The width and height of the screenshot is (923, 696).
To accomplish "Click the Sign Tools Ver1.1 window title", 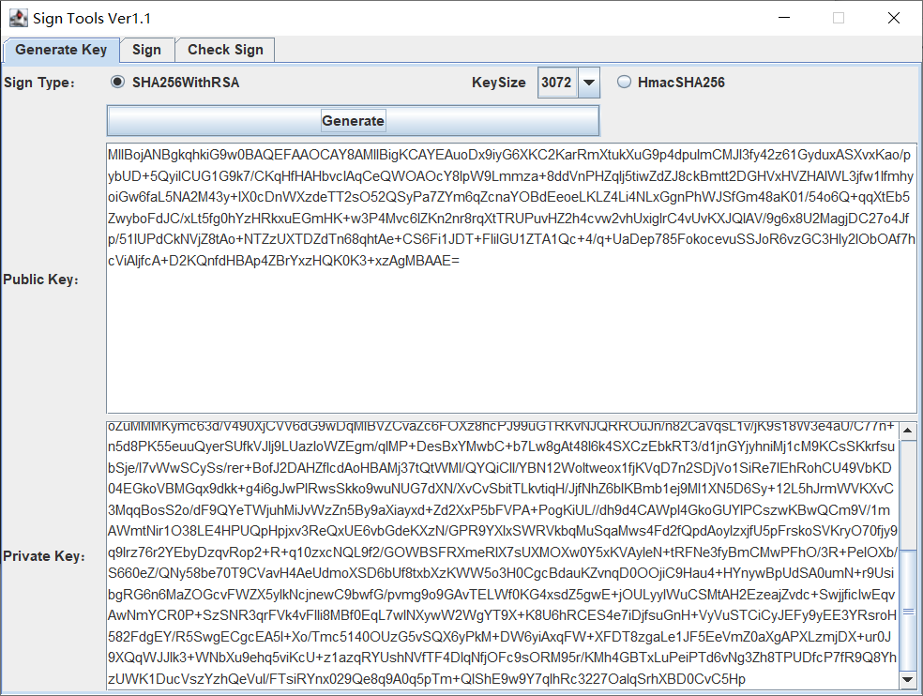I will tap(92, 18).
